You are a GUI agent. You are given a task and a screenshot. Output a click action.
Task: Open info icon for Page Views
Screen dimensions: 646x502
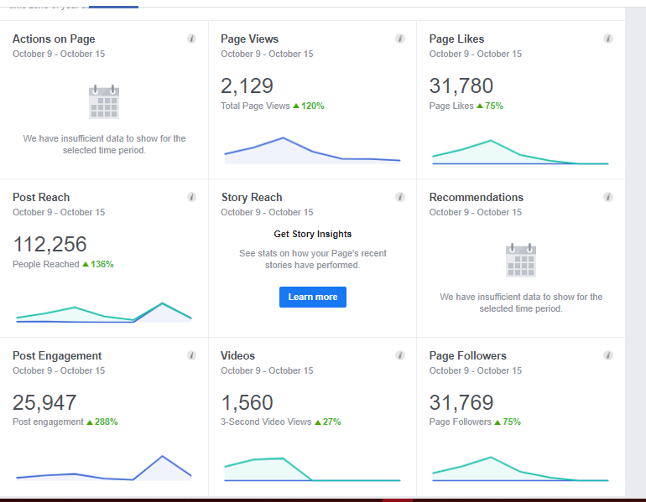pyautogui.click(x=400, y=39)
